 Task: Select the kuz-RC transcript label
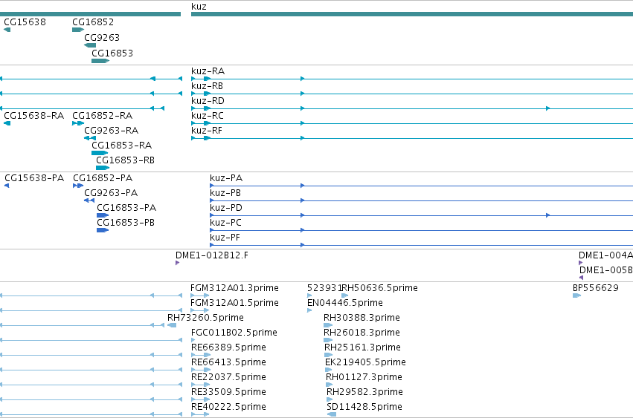point(208,116)
